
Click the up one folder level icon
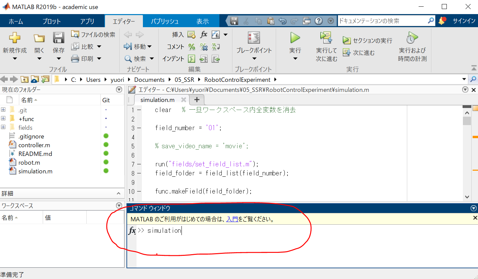click(x=24, y=79)
